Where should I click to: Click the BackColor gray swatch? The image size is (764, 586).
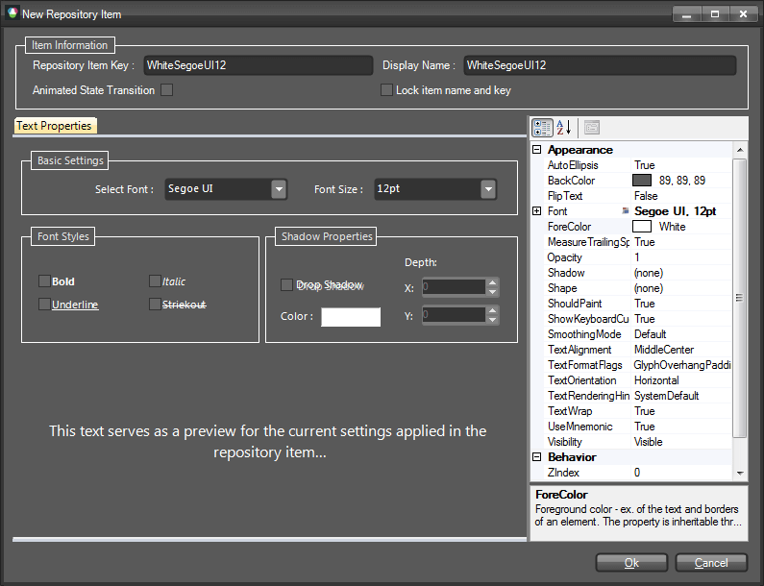[x=642, y=181]
